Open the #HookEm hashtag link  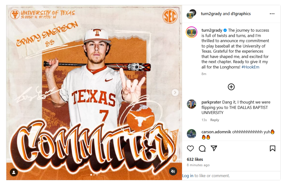click(x=250, y=67)
